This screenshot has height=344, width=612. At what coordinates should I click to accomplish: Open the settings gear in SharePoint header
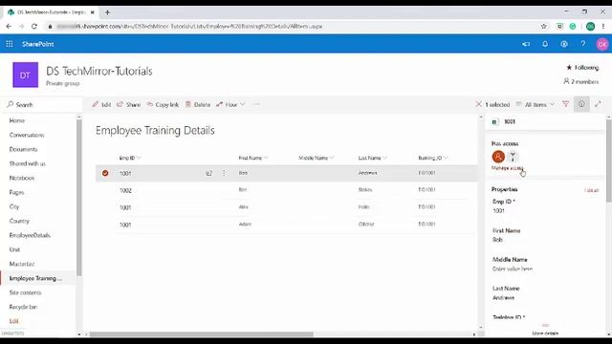coord(564,44)
